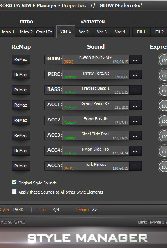Image resolution: width=167 pixels, height=248 pixels.
Task: Click ReMap button for DRUM track
Action: [x=21, y=59]
